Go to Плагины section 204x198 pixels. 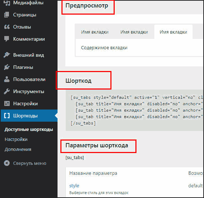point(23,67)
